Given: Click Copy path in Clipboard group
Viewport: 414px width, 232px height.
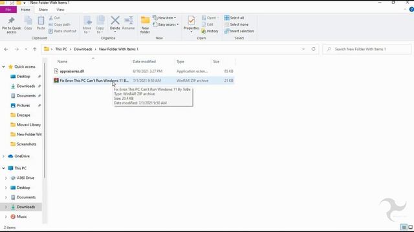Looking at the screenshot, I should click(x=60, y=24).
